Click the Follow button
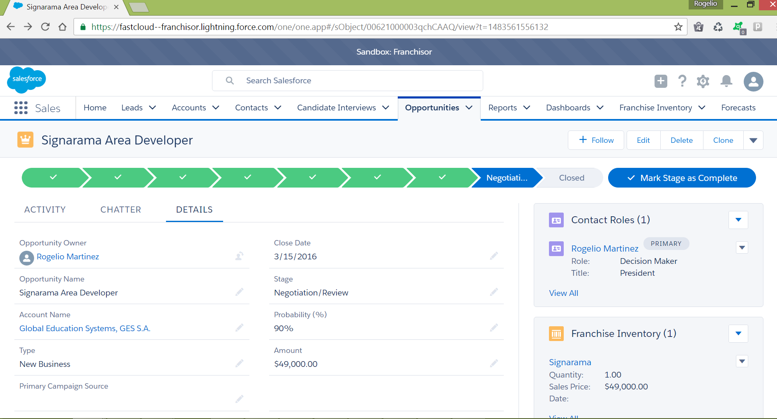Screen dimensions: 777x419 click(596, 140)
